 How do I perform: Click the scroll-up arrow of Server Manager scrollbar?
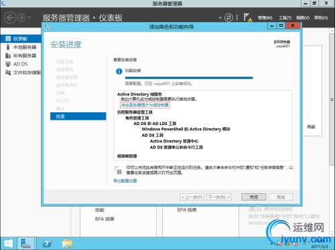tap(332, 31)
